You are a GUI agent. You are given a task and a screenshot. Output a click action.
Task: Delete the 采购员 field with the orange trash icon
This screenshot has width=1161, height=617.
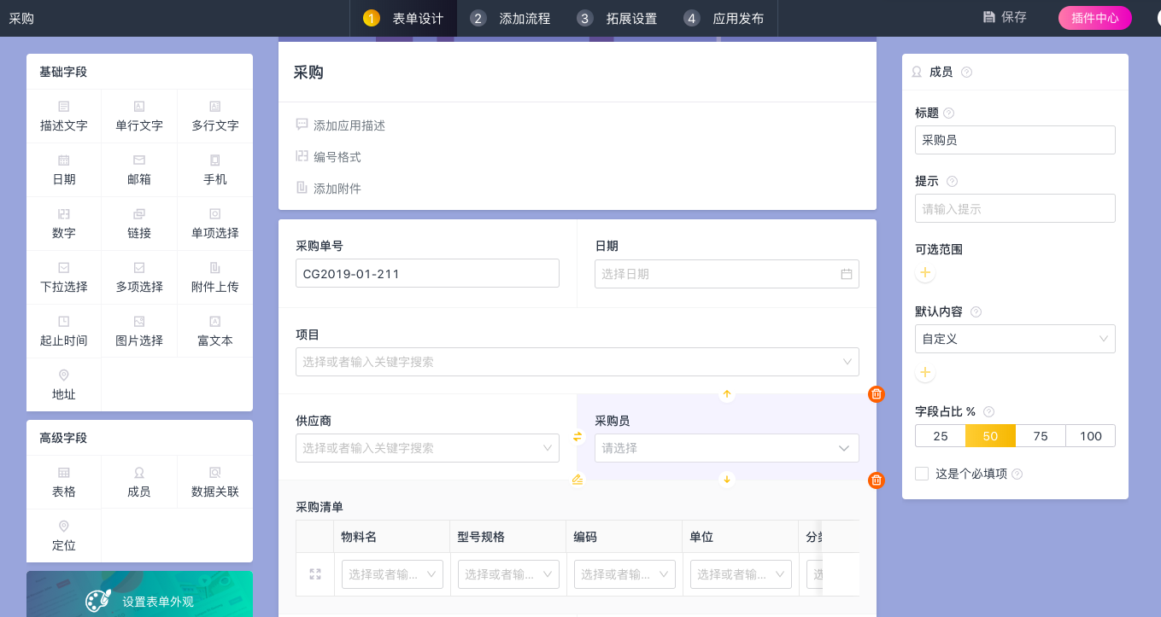(x=876, y=394)
